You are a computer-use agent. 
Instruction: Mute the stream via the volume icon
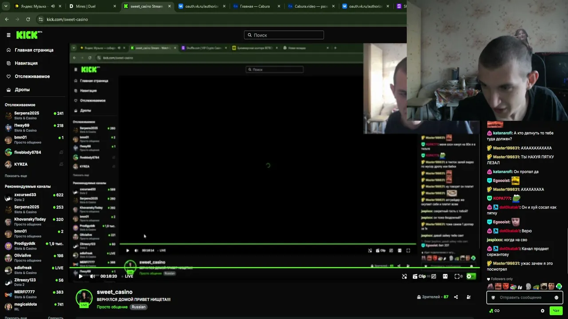click(x=92, y=276)
